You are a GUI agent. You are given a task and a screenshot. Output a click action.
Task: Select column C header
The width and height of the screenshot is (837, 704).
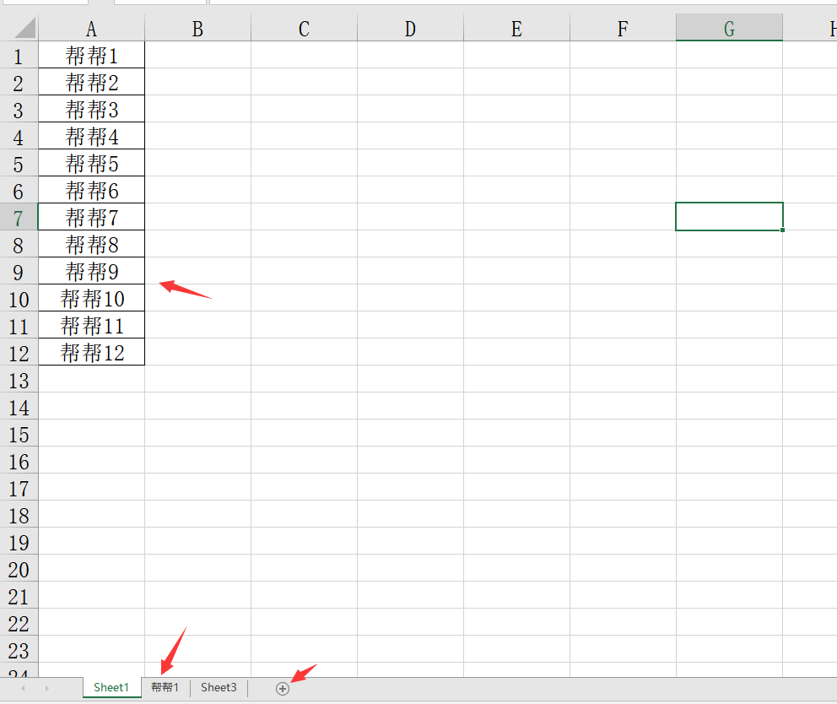[x=304, y=29]
